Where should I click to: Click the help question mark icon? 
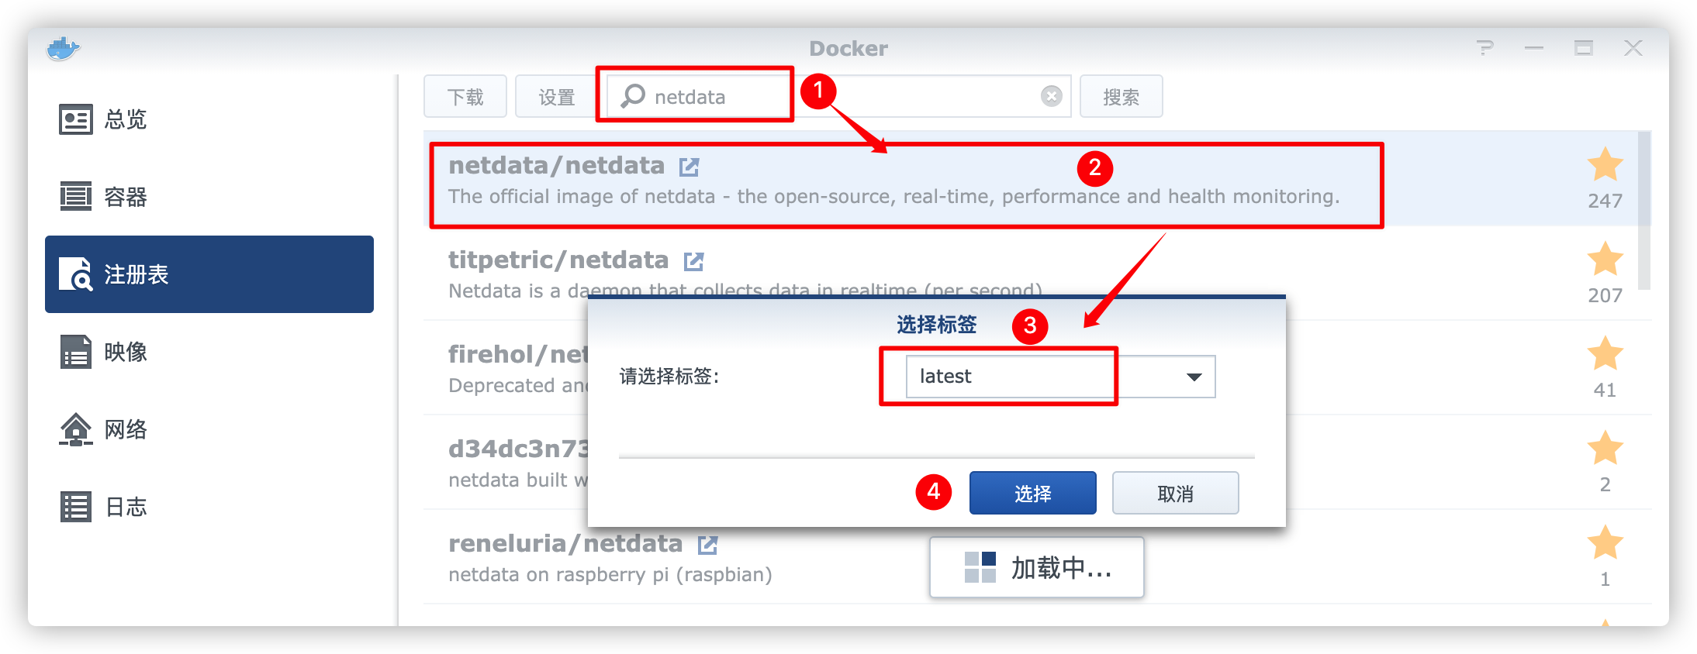tap(1484, 48)
